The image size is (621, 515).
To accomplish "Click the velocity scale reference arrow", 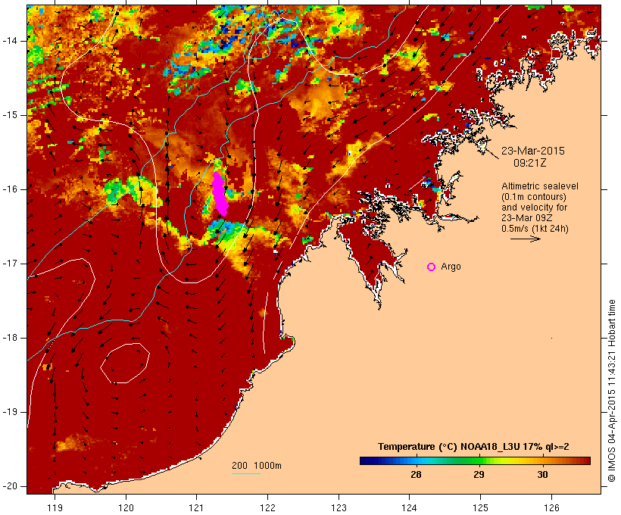I will (525, 239).
